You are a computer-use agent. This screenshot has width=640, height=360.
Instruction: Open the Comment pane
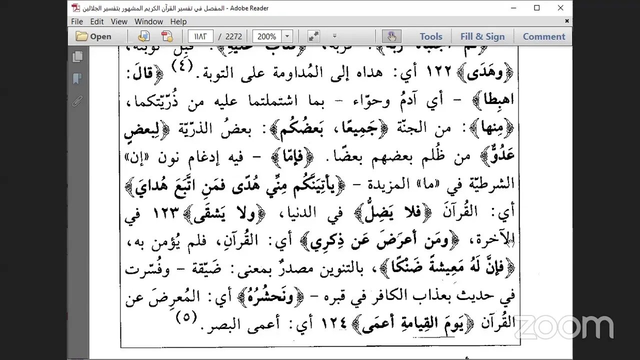544,36
